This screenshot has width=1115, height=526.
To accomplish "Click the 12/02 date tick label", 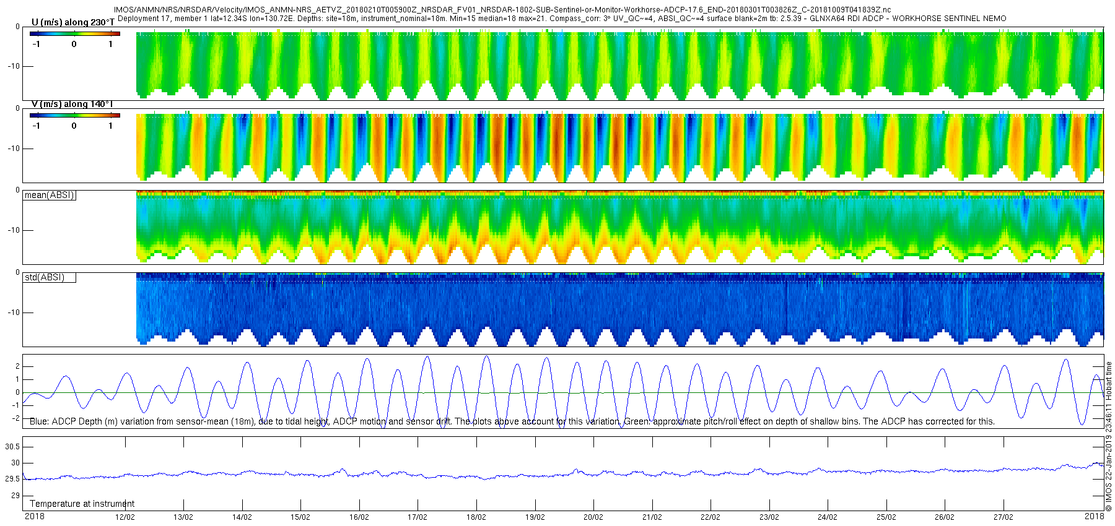I will pos(125,517).
